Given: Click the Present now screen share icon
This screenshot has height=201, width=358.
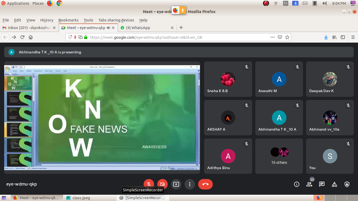Looking at the screenshot, I should 176,184.
